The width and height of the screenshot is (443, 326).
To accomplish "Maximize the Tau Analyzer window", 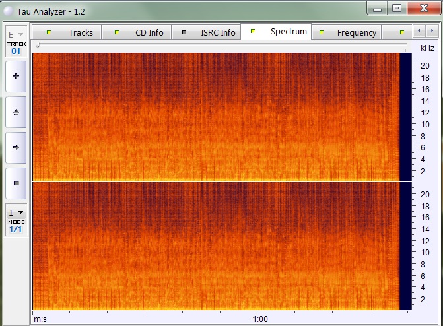I will point(397,8).
